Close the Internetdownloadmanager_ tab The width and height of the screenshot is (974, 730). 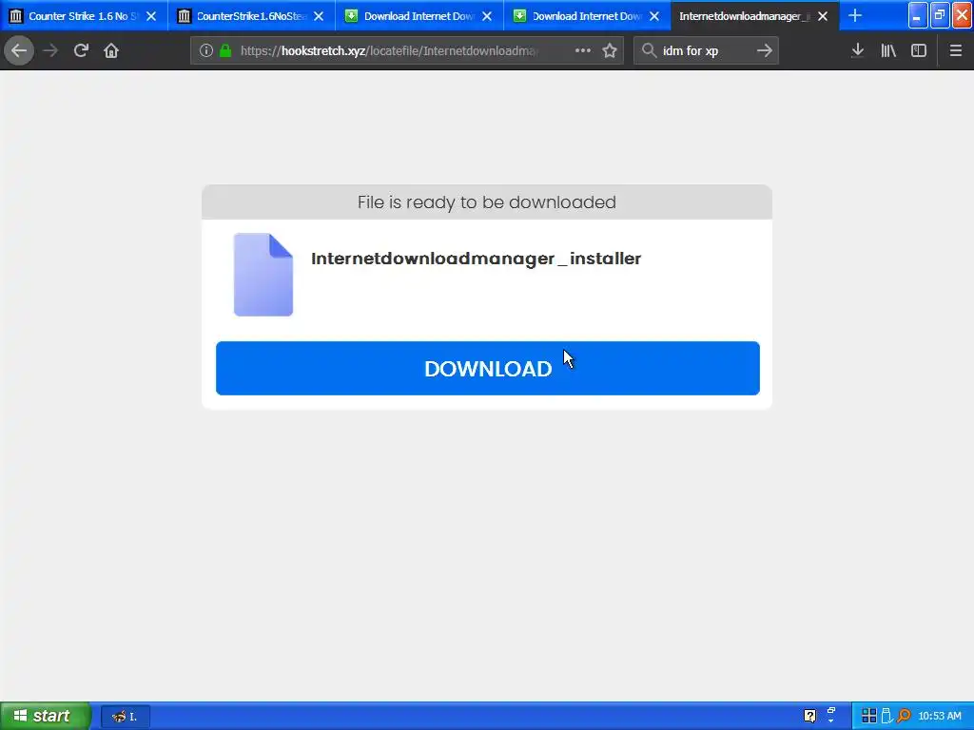(x=823, y=16)
